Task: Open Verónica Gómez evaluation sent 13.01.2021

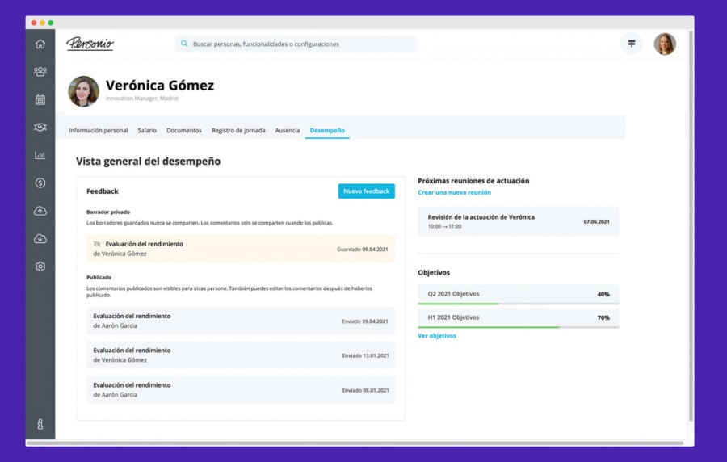Action: click(x=241, y=355)
